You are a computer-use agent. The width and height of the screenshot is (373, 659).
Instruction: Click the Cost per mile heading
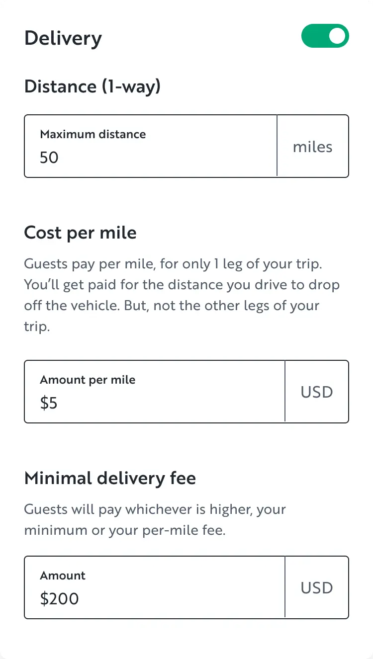coord(80,233)
